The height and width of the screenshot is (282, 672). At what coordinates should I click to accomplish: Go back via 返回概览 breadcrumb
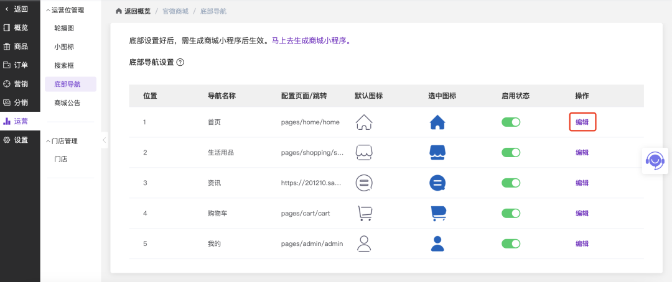click(133, 11)
